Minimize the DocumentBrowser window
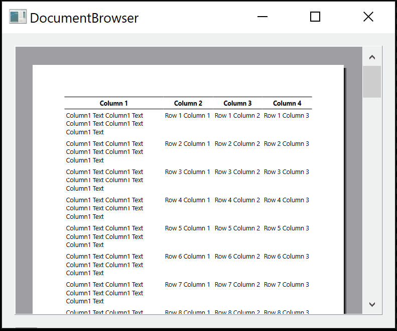Viewport: 397px width, 331px height. click(262, 17)
